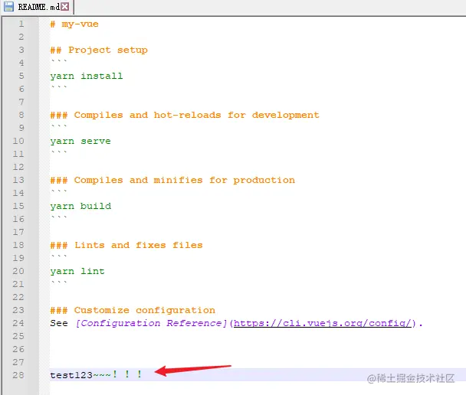The width and height of the screenshot is (466, 395).
Task: Click '### Customize configuration' heading
Action: click(133, 311)
